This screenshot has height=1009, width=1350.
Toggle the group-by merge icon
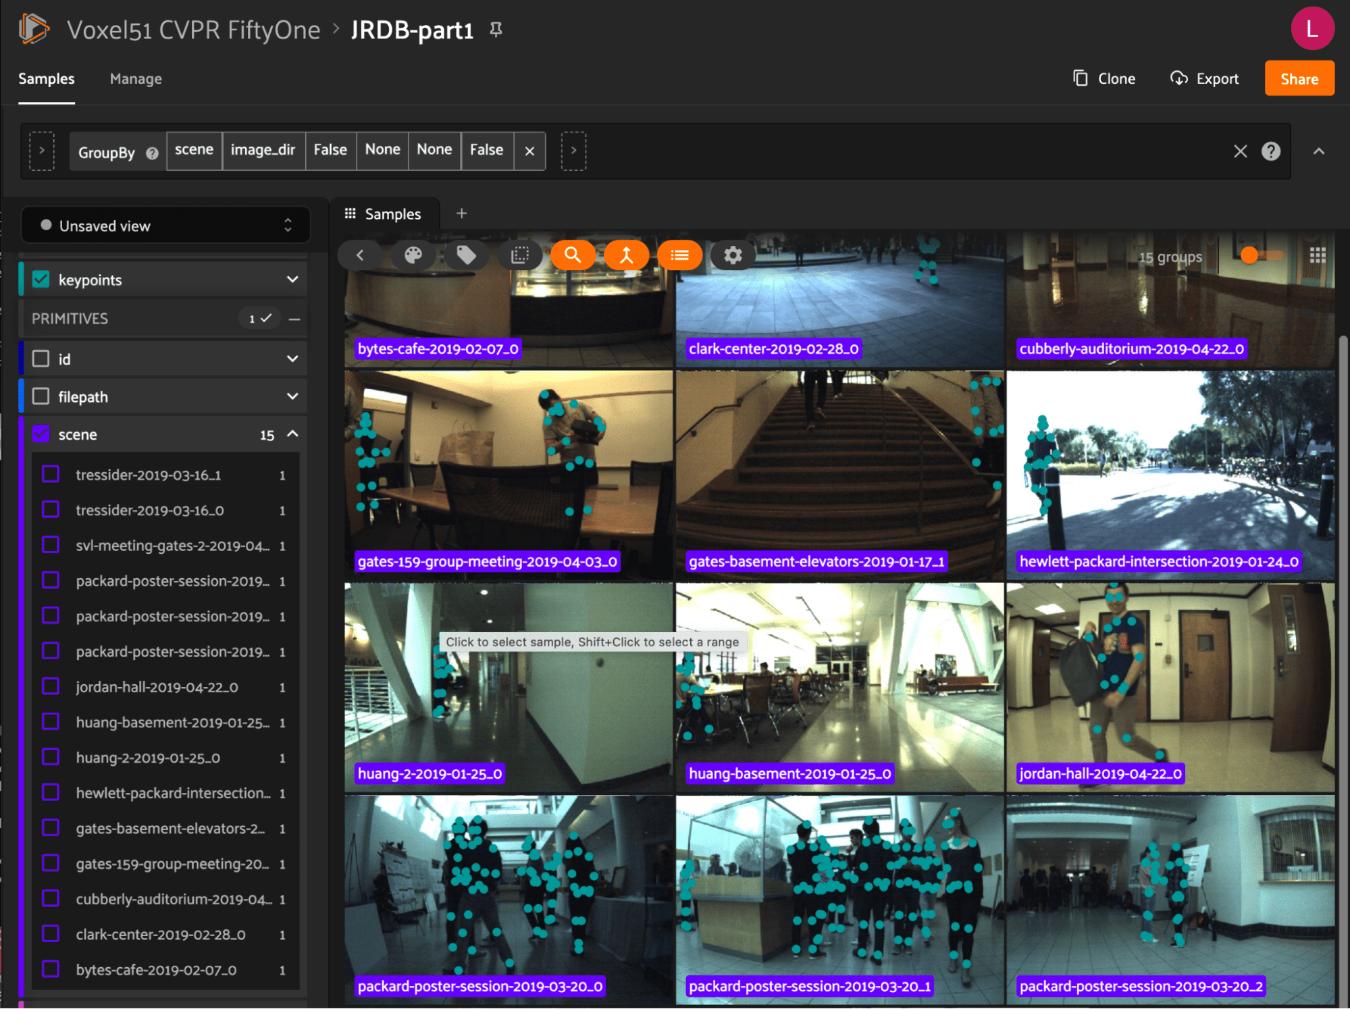coord(626,255)
